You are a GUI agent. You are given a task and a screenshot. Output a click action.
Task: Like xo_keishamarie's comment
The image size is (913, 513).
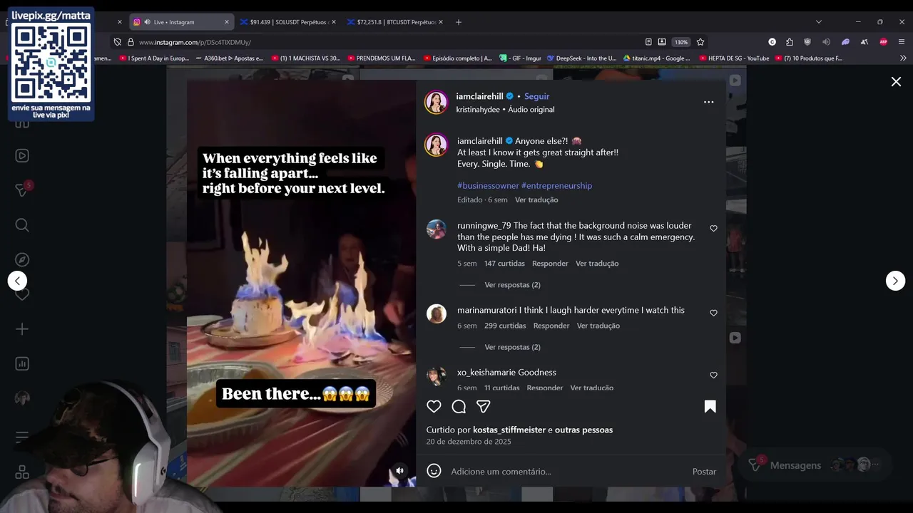point(713,375)
